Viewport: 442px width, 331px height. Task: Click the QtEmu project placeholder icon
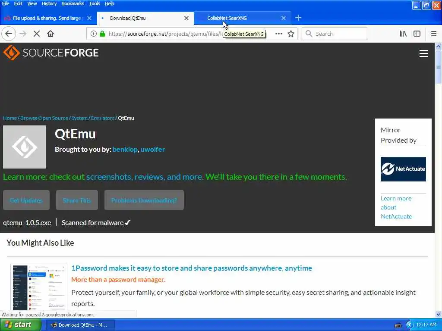pos(25,147)
